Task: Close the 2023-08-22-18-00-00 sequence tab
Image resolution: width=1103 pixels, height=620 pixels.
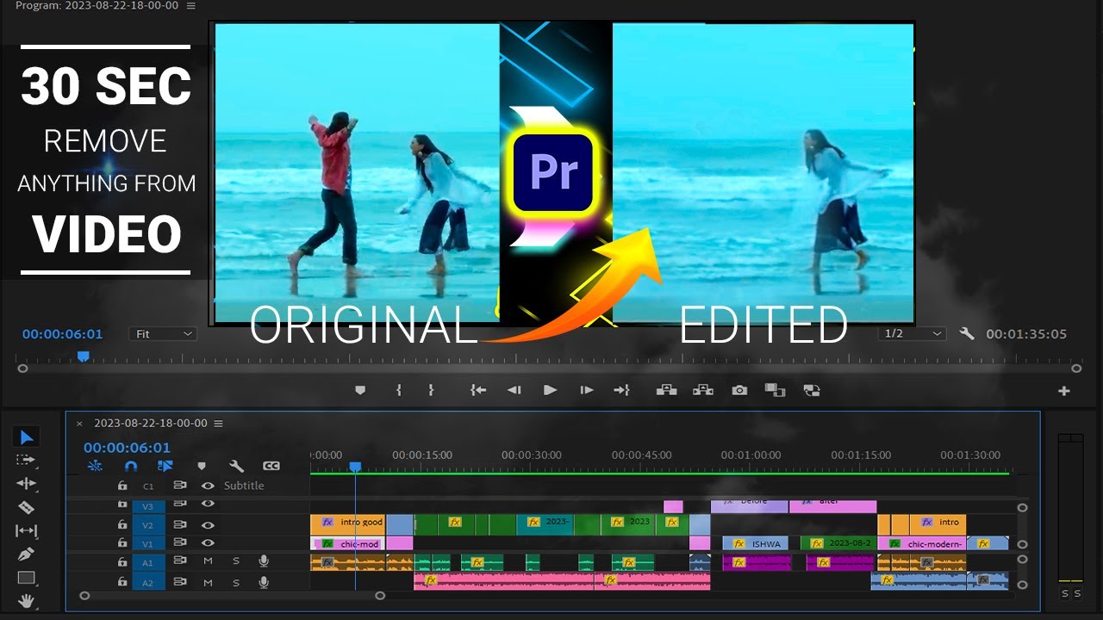Action: pos(80,424)
